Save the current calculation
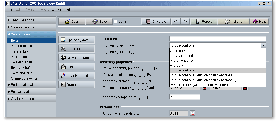277x121 pixels. click(x=99, y=22)
